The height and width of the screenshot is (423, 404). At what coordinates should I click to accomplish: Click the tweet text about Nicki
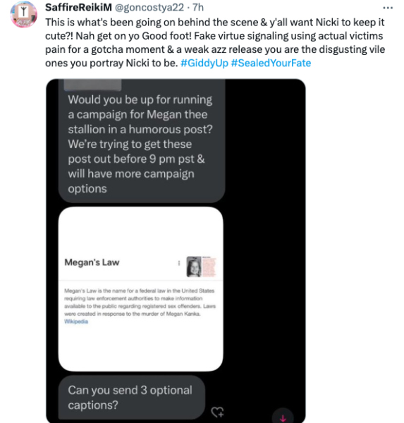[215, 42]
